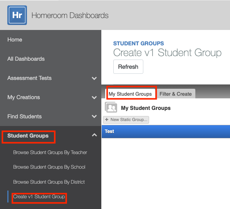Expand the My Creations chevron

click(x=94, y=98)
